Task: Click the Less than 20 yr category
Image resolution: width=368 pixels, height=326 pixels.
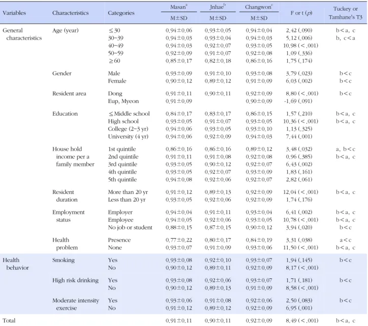Action: click(127, 200)
